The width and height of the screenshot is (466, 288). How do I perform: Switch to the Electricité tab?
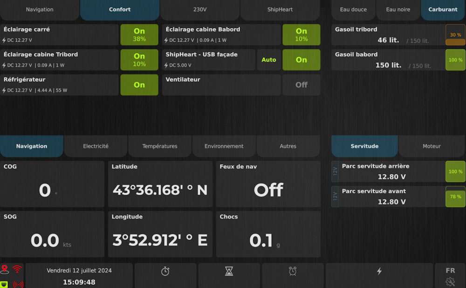[x=96, y=146]
